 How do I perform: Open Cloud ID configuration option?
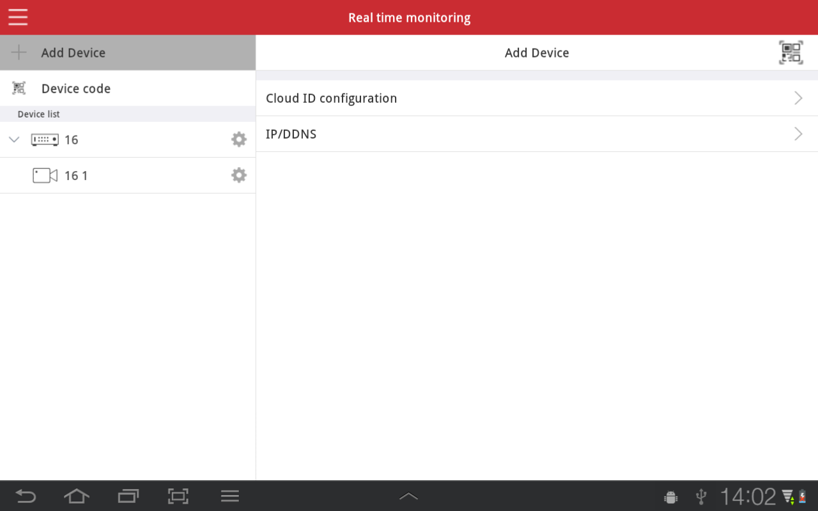pyautogui.click(x=537, y=98)
